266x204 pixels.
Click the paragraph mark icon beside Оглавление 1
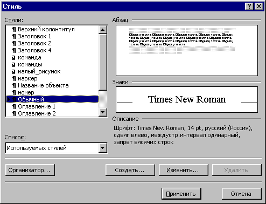pyautogui.click(x=14, y=107)
